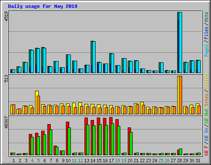Click the day 22 yellow visits bar

[x=142, y=108]
